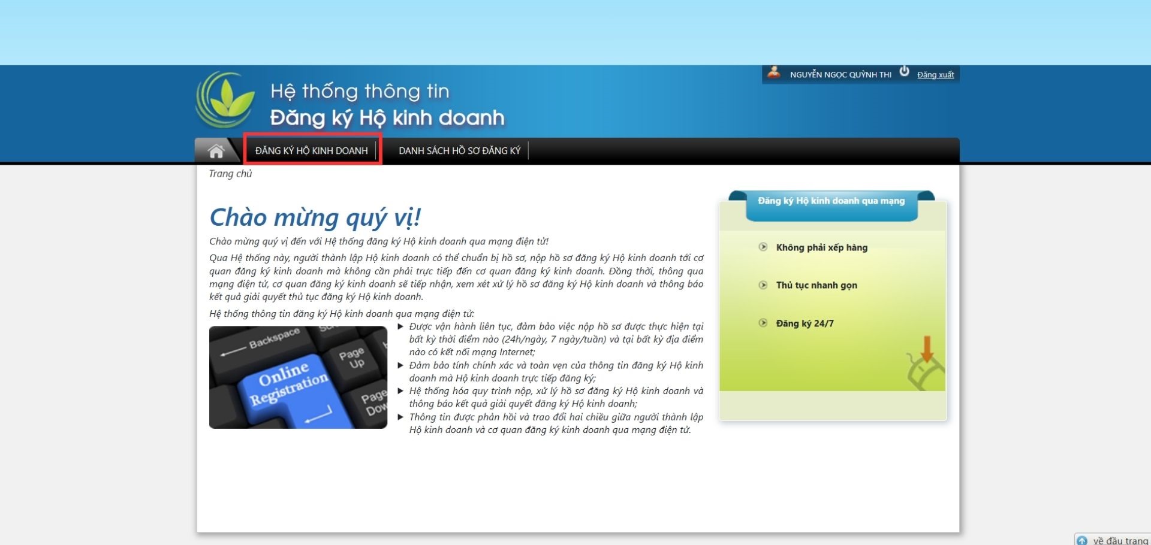The height and width of the screenshot is (545, 1151).
Task: Click the green leaf site logo
Action: [225, 100]
